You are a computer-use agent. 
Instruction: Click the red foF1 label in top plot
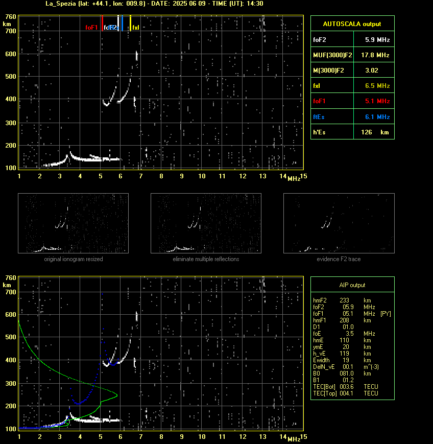click(x=91, y=28)
